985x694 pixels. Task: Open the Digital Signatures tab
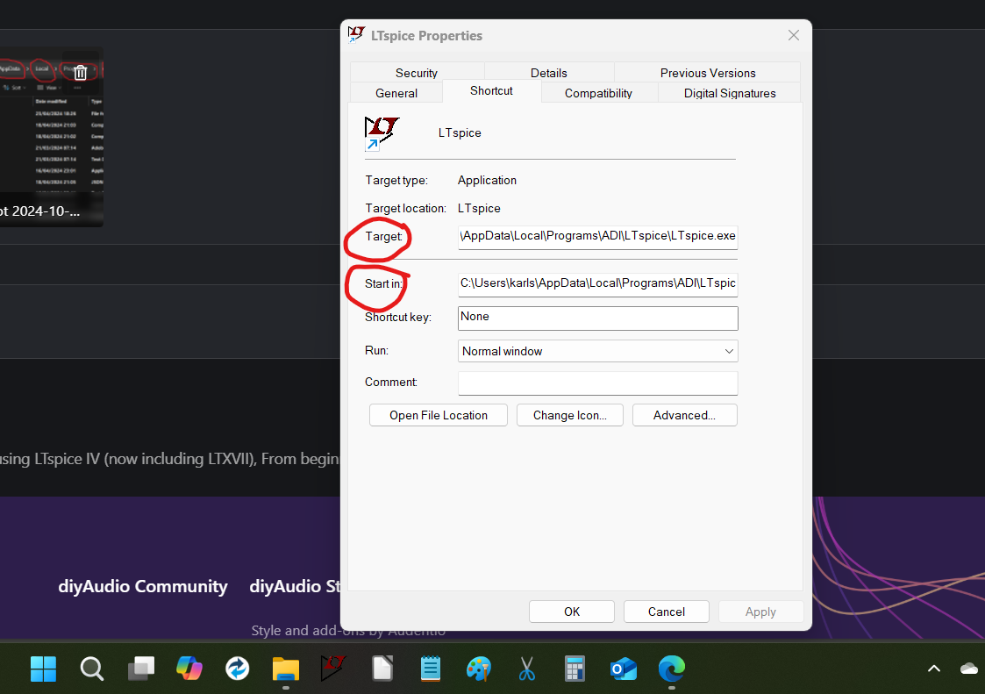pyautogui.click(x=730, y=93)
